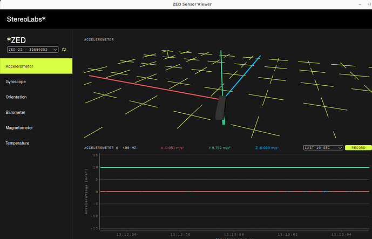Viewport: 372px width, 239px height.
Task: Select the Accelerometer sidebar tab
Action: click(36, 66)
